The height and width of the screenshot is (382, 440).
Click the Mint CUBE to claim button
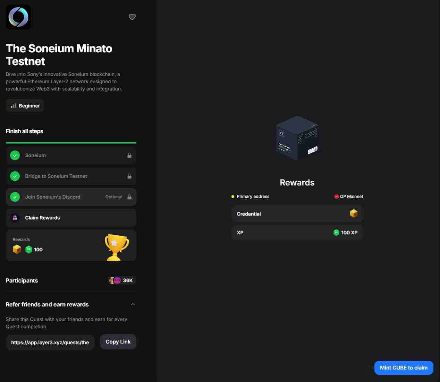pyautogui.click(x=404, y=368)
